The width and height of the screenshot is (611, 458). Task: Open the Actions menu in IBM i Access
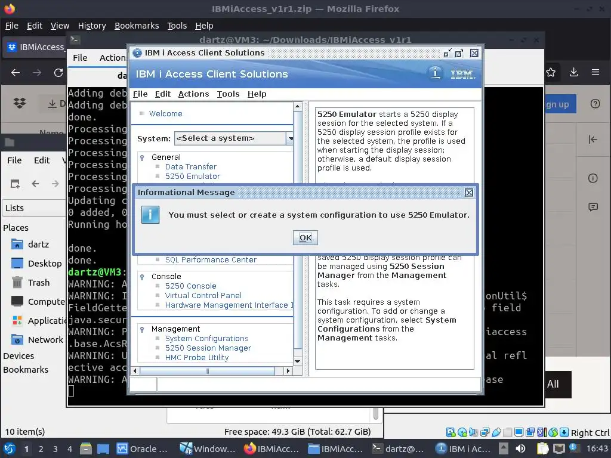pos(193,94)
